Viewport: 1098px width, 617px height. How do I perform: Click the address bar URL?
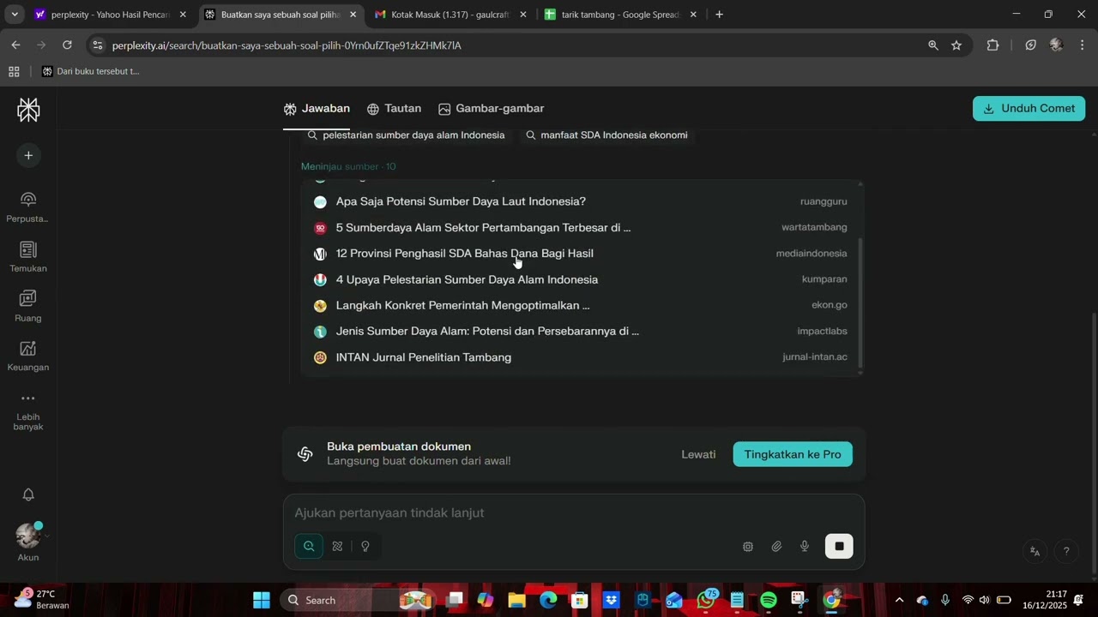click(287, 45)
